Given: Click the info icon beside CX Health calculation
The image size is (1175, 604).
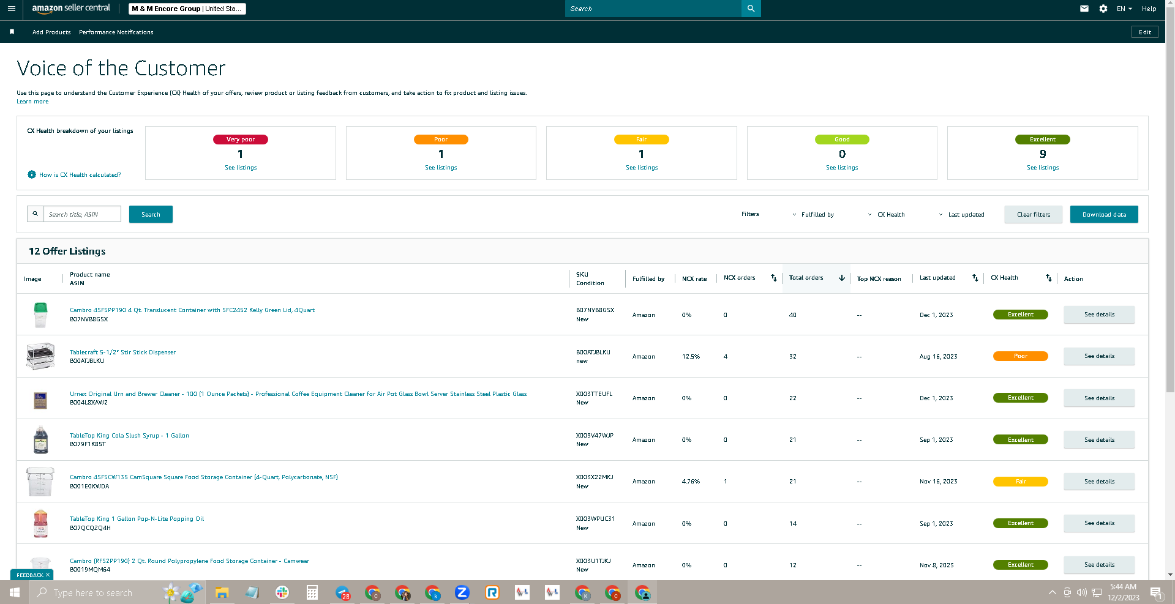Looking at the screenshot, I should point(32,174).
